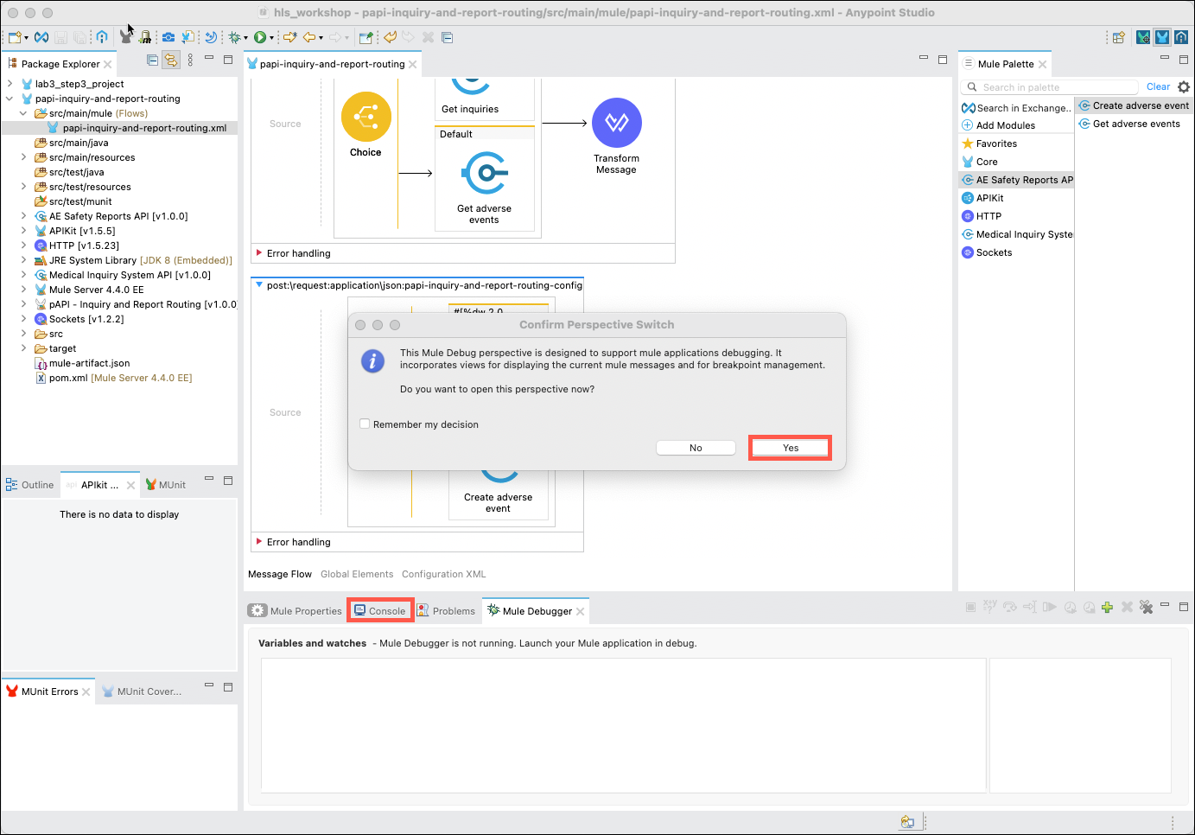
Task: Click Yes in Confirm Perspective Switch dialog
Action: tap(790, 448)
